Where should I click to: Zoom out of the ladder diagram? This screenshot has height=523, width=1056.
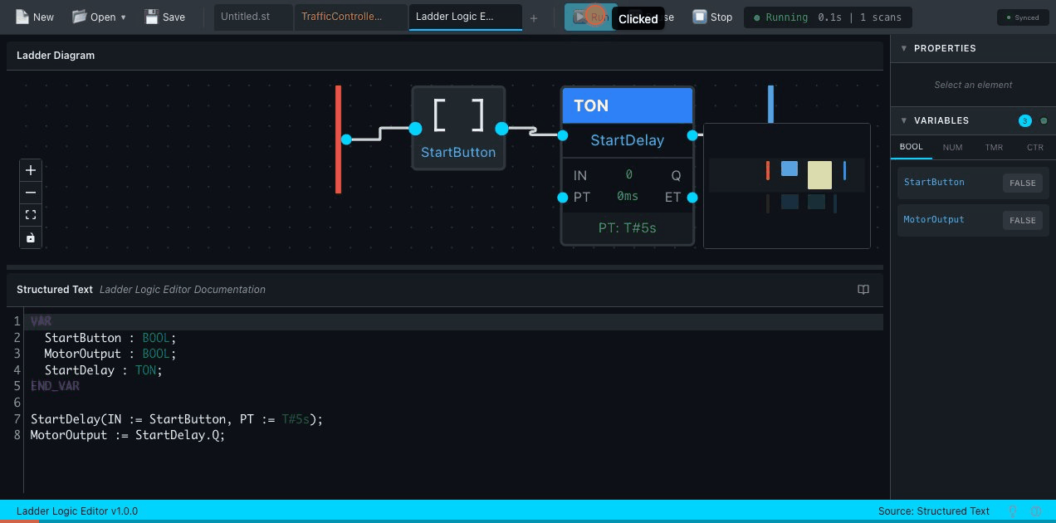click(x=31, y=193)
